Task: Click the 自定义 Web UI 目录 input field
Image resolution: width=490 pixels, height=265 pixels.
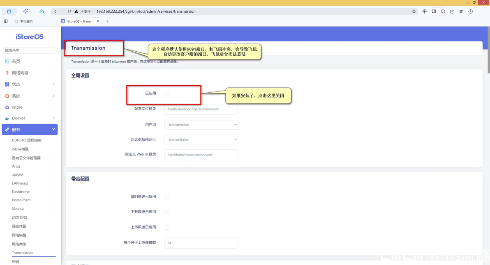Action: point(201,155)
